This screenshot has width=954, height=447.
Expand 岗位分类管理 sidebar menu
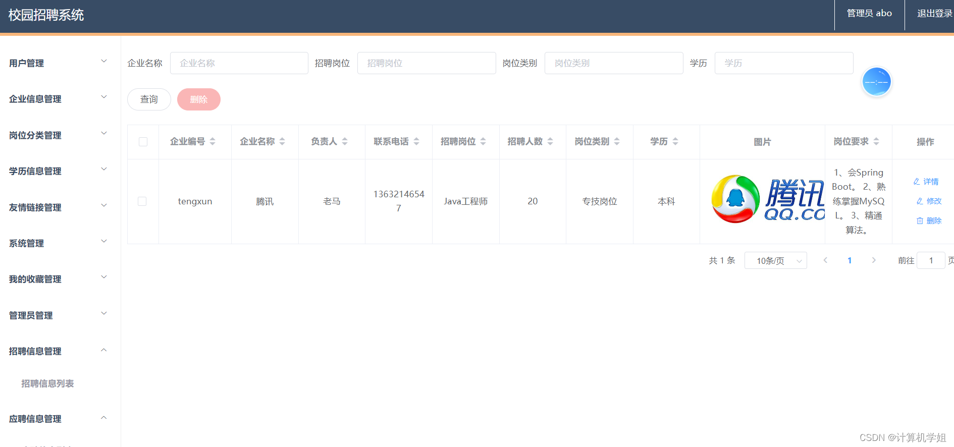pos(61,135)
